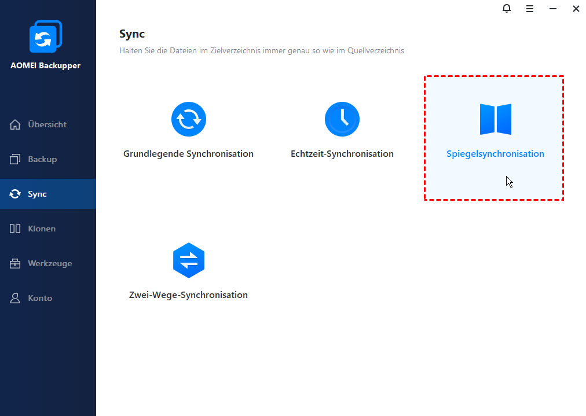Click the Spiegelsynchronisation mirror icon
Viewport: 586px width, 416px height.
pos(496,119)
